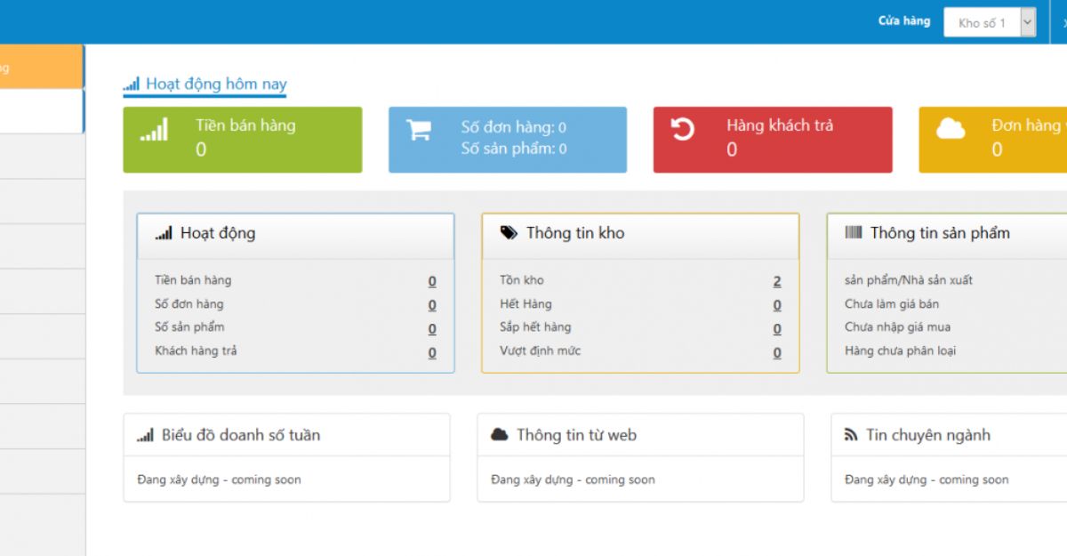Select the Tin chuyên ngành panel title
Screen dimensions: 1067x556
pos(928,435)
